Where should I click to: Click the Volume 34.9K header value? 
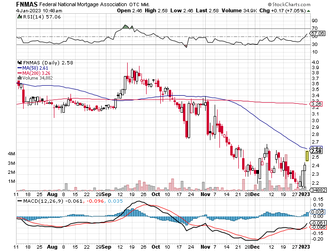(239, 10)
